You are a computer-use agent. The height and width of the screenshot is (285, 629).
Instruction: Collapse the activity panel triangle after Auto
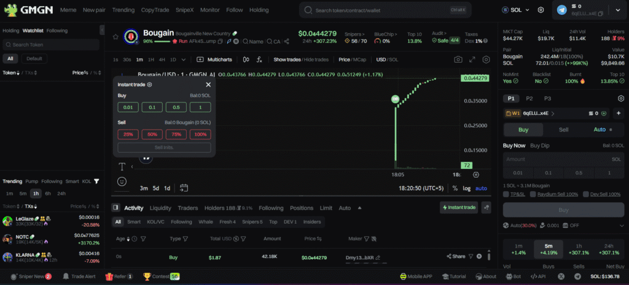360,208
